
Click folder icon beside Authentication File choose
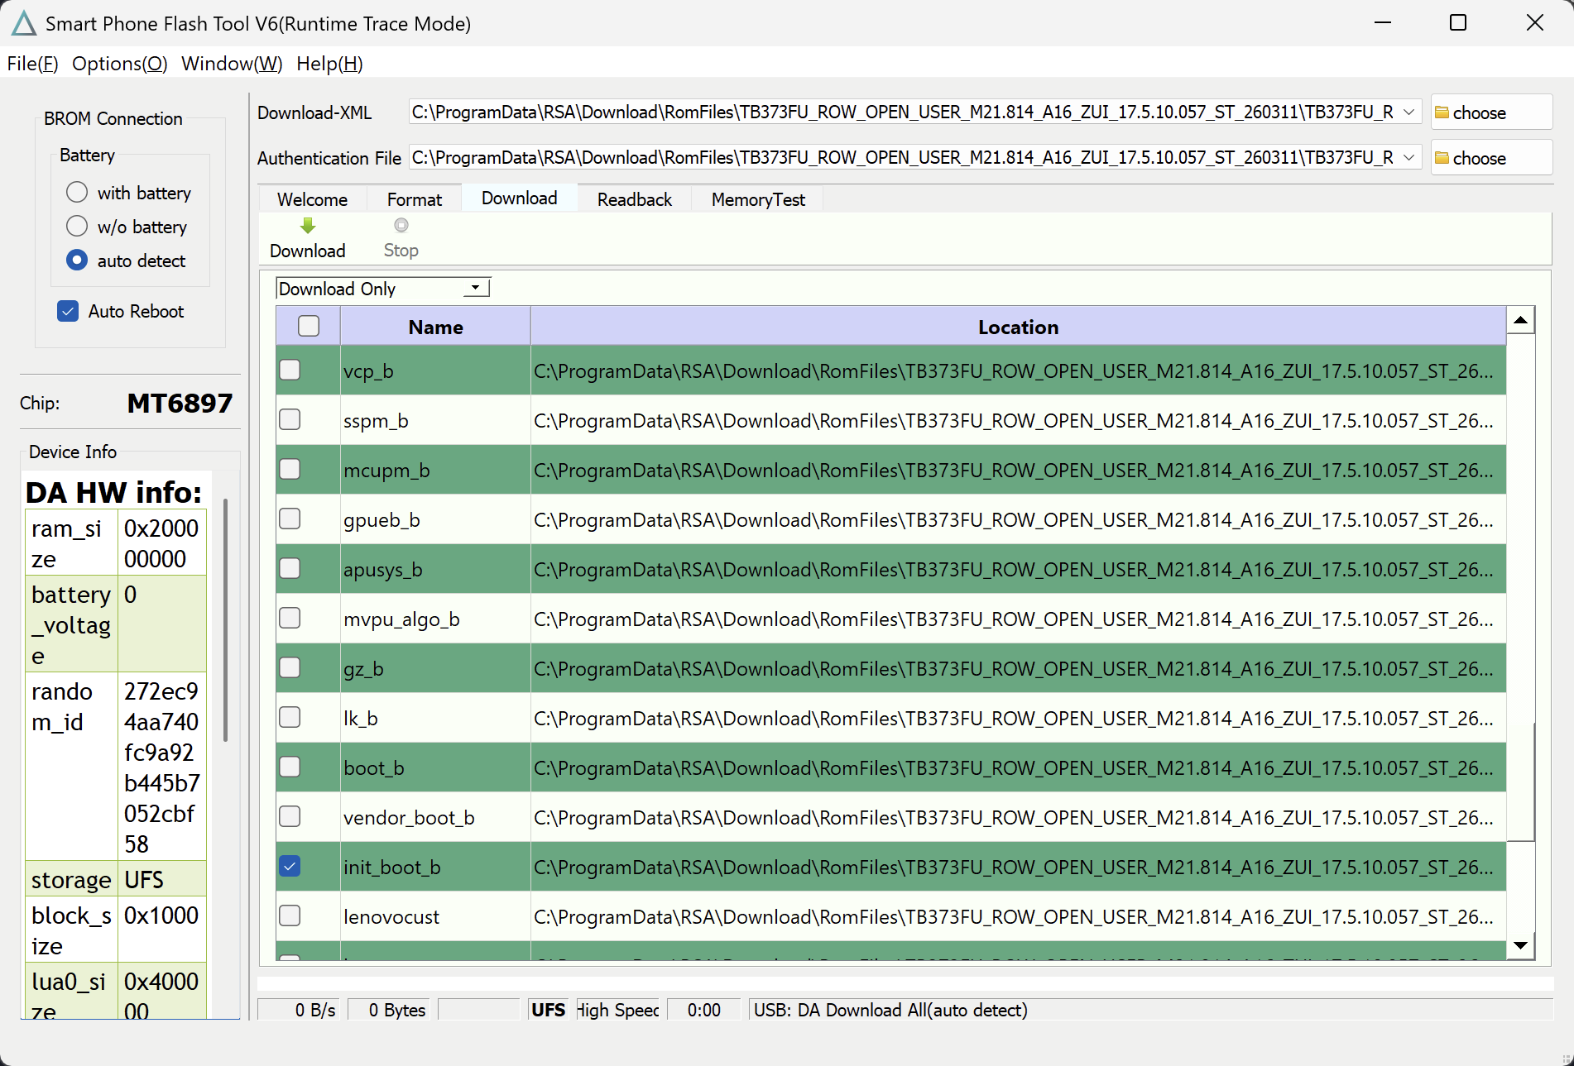[x=1442, y=158]
